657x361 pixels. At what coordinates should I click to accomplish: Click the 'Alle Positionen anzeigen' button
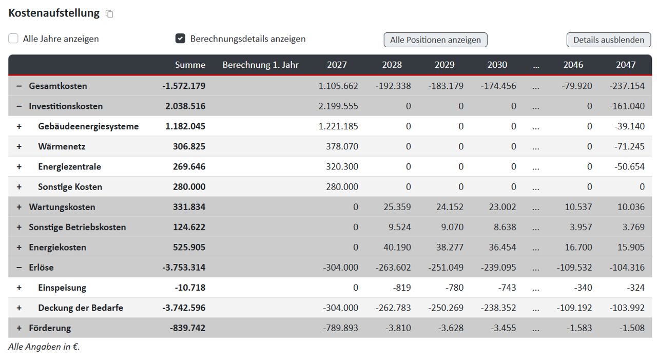pos(435,40)
